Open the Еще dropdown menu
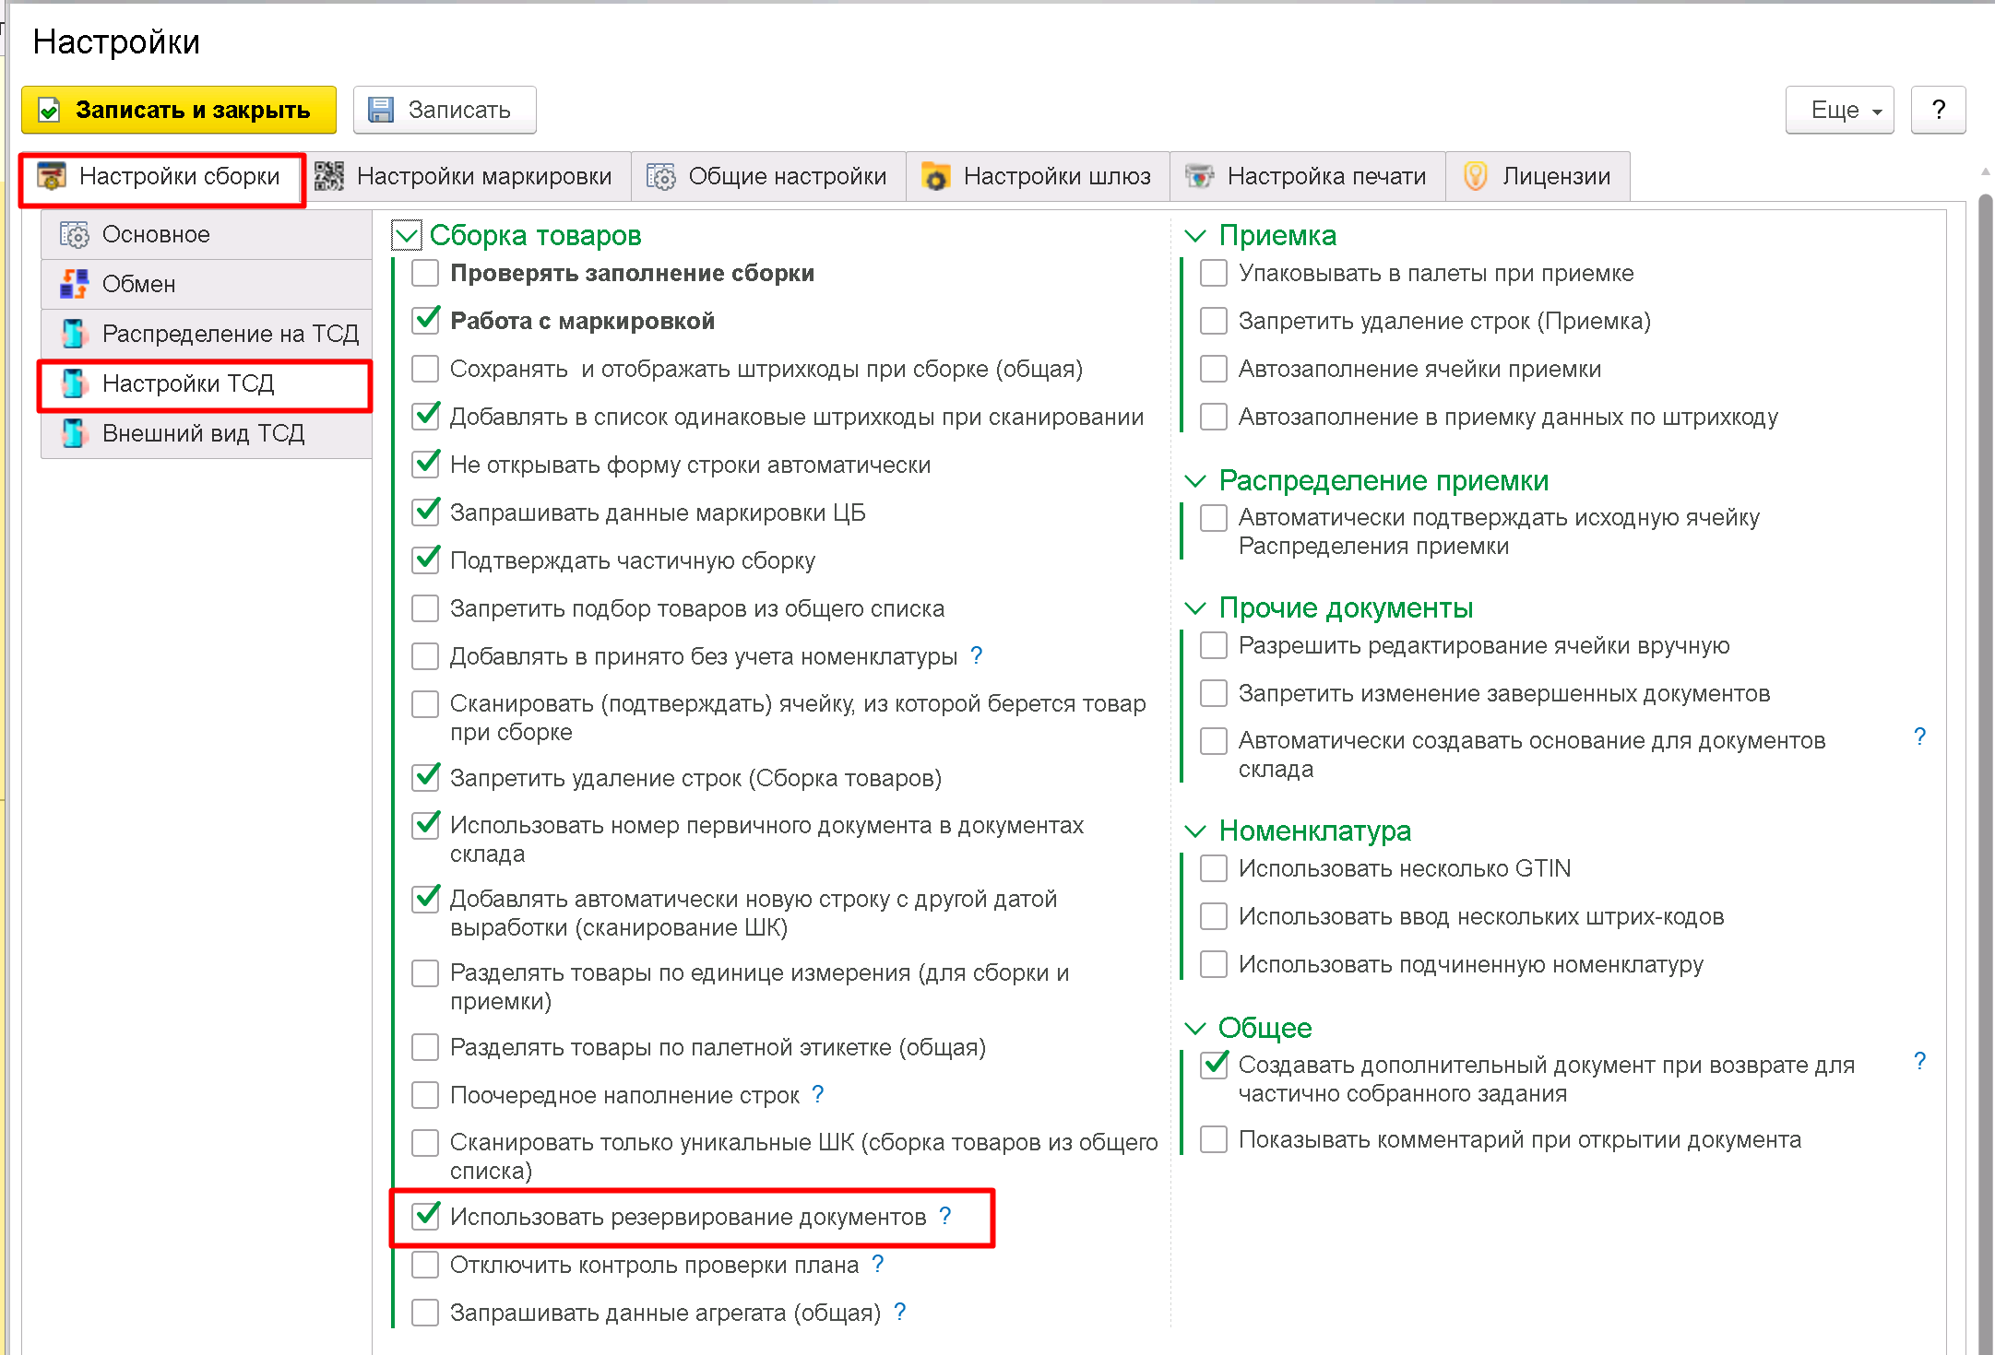 [x=1839, y=111]
